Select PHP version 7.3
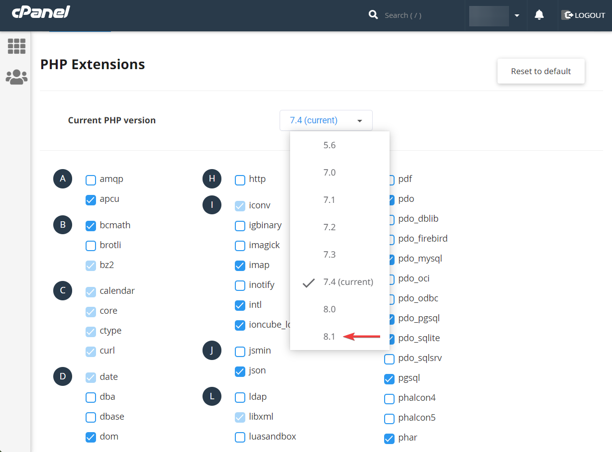Image resolution: width=612 pixels, height=452 pixels. [340, 255]
